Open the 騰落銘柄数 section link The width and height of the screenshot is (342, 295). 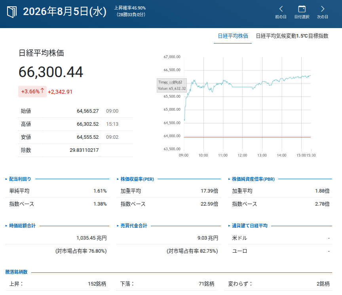[16, 272]
